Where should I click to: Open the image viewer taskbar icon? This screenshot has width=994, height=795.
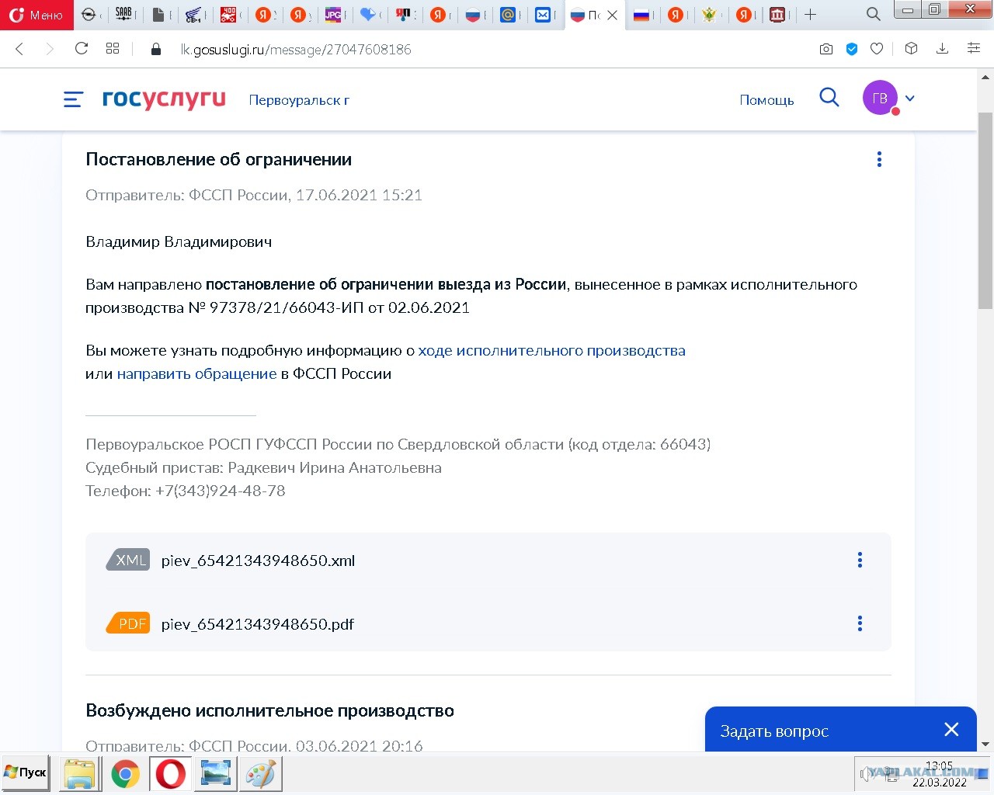[x=216, y=774]
